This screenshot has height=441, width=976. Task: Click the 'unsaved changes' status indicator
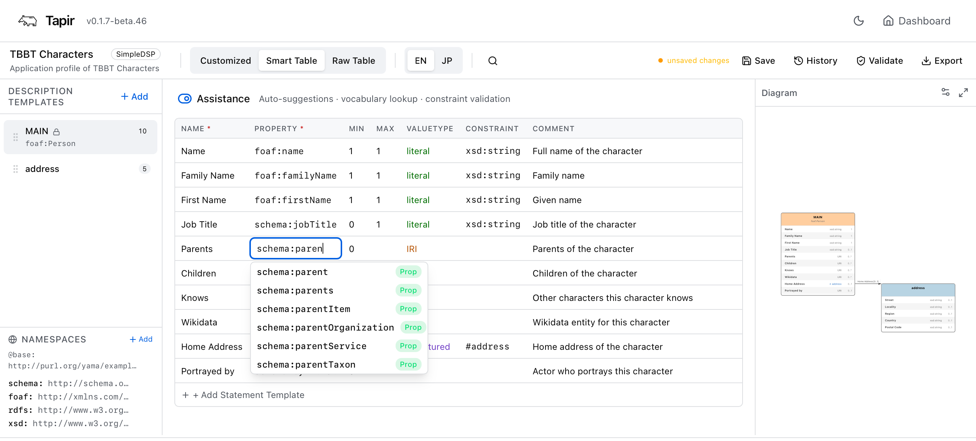[x=693, y=60]
